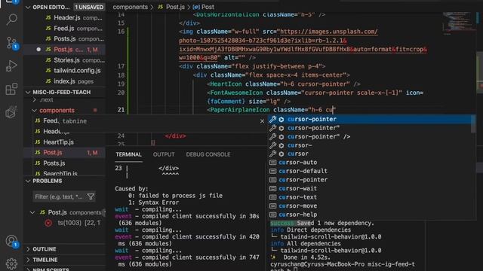Click the Problems filter text field
This screenshot has height=271, width=483.
tap(64, 196)
